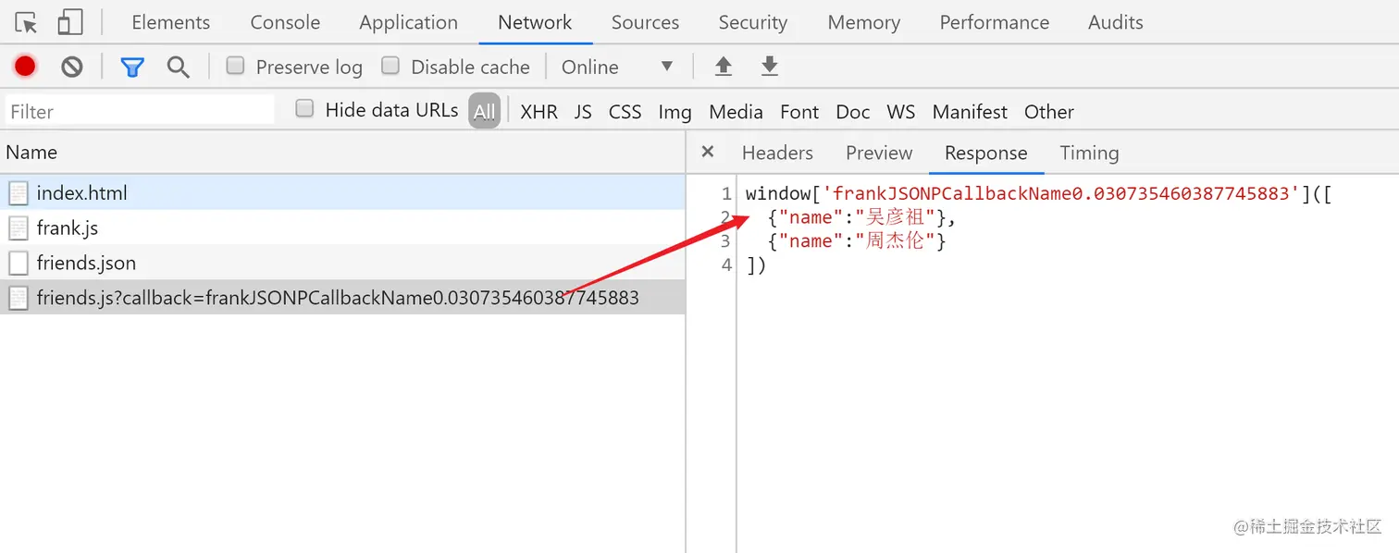
Task: Toggle Hide data URLs
Action: click(x=304, y=109)
